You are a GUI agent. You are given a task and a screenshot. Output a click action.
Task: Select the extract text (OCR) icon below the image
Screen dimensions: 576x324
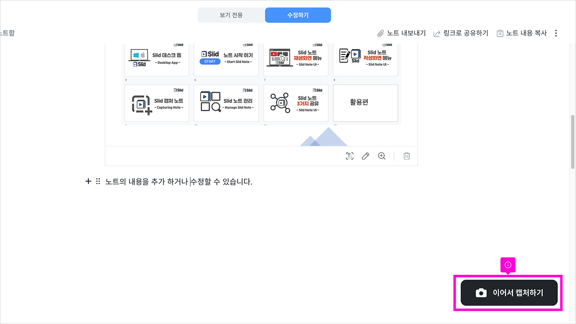(x=349, y=156)
